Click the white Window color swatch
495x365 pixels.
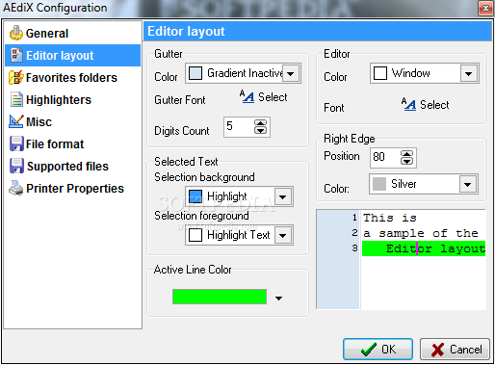point(380,73)
